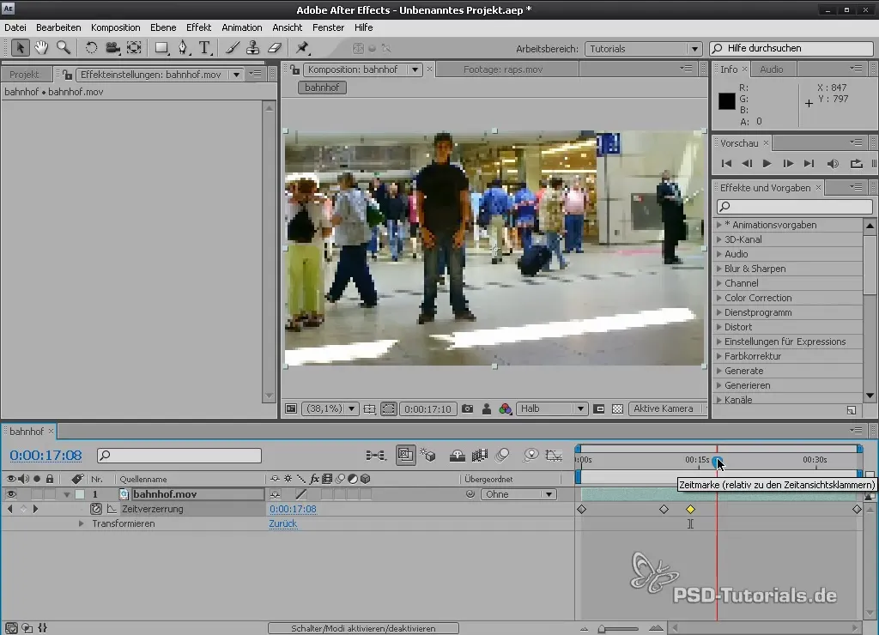
Task: Toggle the transparency grid in viewer
Action: 618,409
